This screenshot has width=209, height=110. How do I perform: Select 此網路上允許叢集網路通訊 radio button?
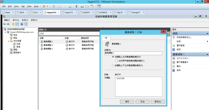(x=113, y=57)
